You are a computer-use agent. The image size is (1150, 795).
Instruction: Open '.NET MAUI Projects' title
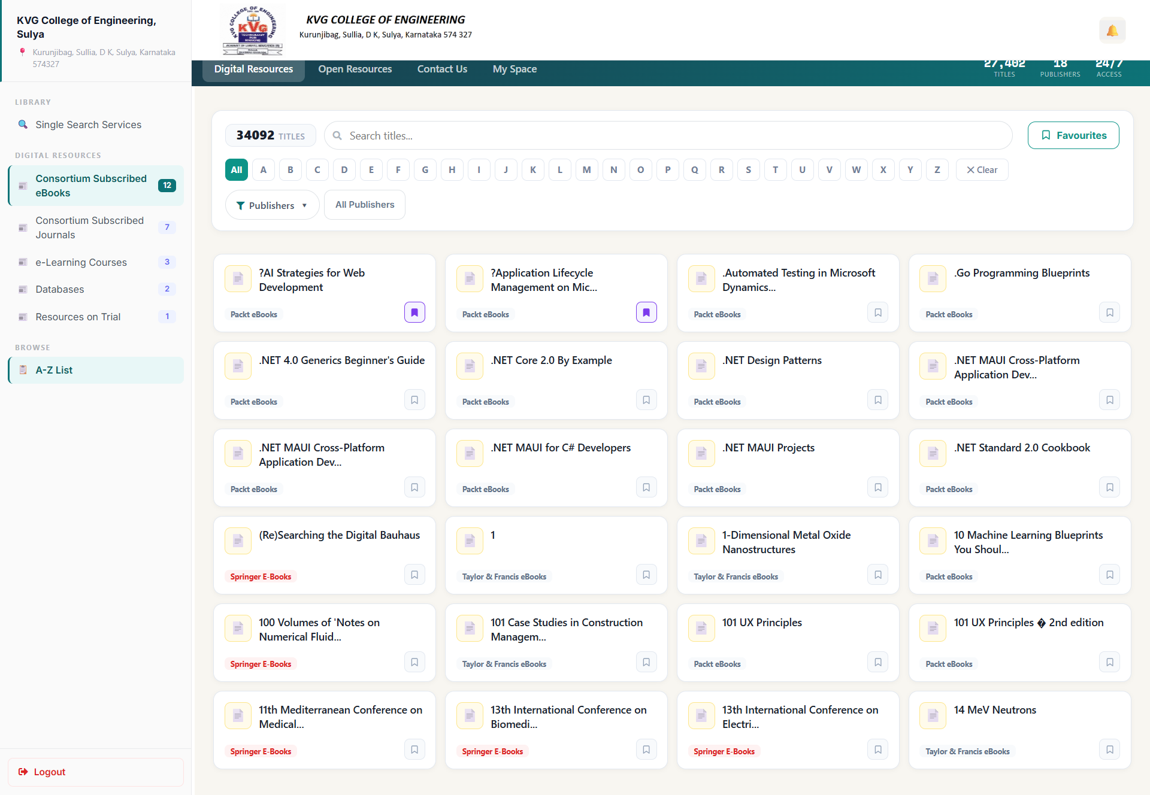[768, 448]
